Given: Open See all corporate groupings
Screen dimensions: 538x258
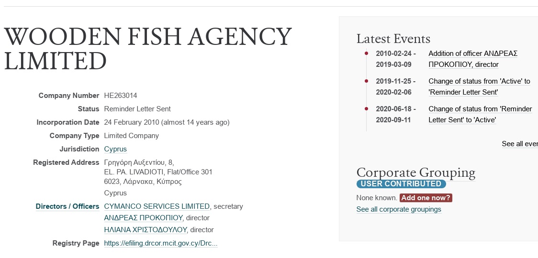Looking at the screenshot, I should (399, 209).
